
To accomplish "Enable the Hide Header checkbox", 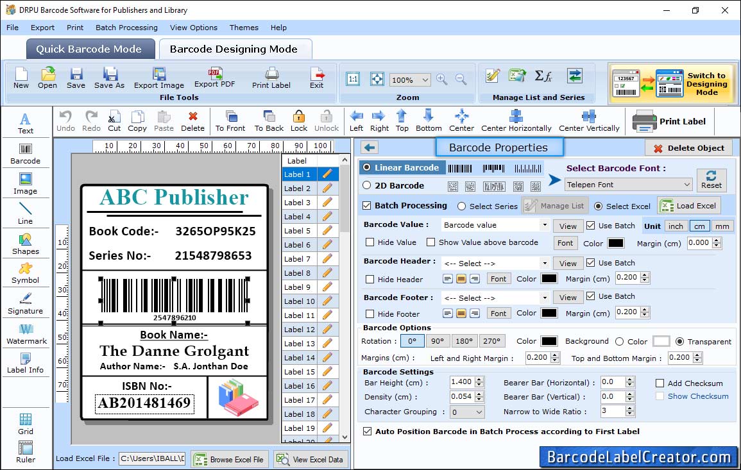I will (370, 279).
